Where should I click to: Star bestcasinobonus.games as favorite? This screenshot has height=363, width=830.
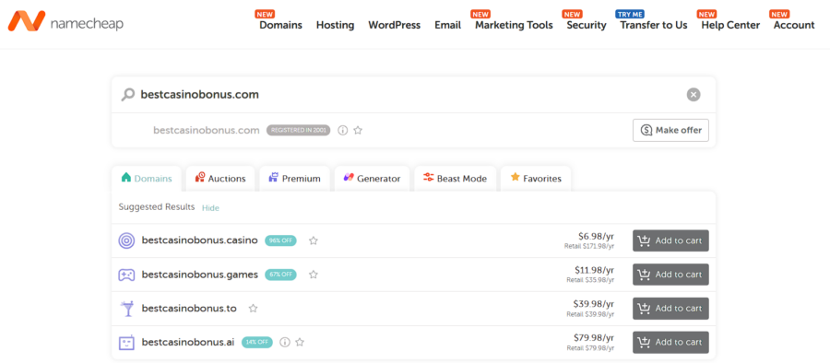[314, 275]
